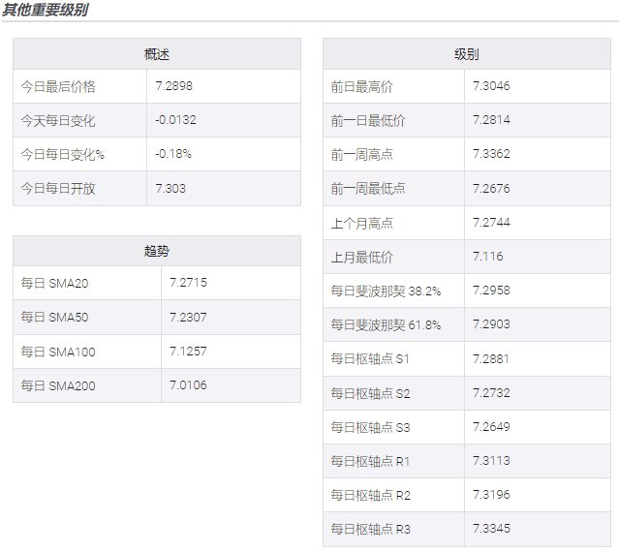Select the 每日枢轴点 S1 value 7.2881
This screenshot has height=552, width=619.
point(491,358)
